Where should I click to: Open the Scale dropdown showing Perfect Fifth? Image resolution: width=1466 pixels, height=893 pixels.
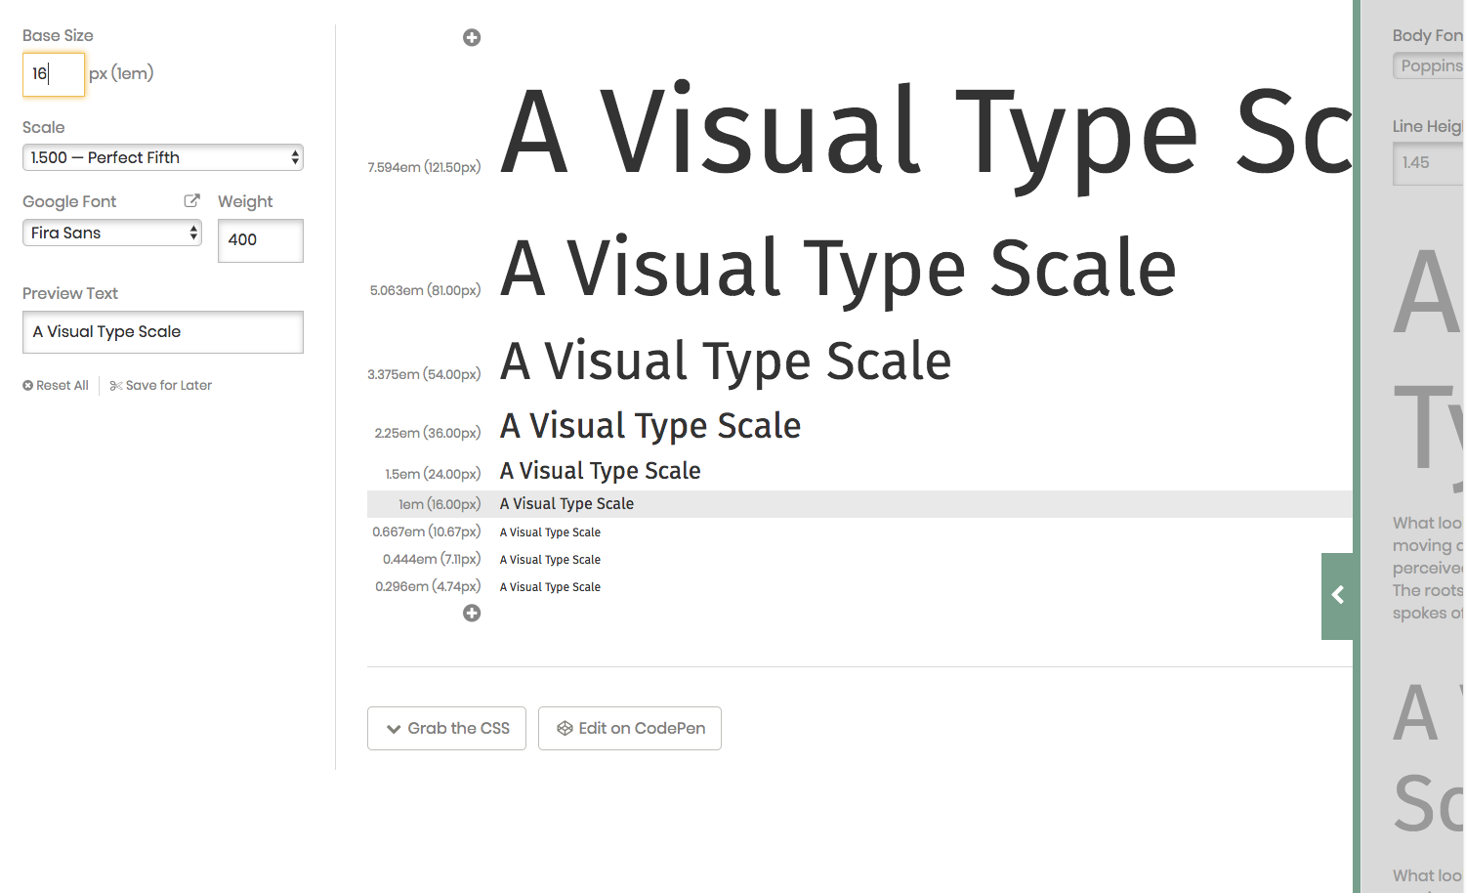pos(162,157)
